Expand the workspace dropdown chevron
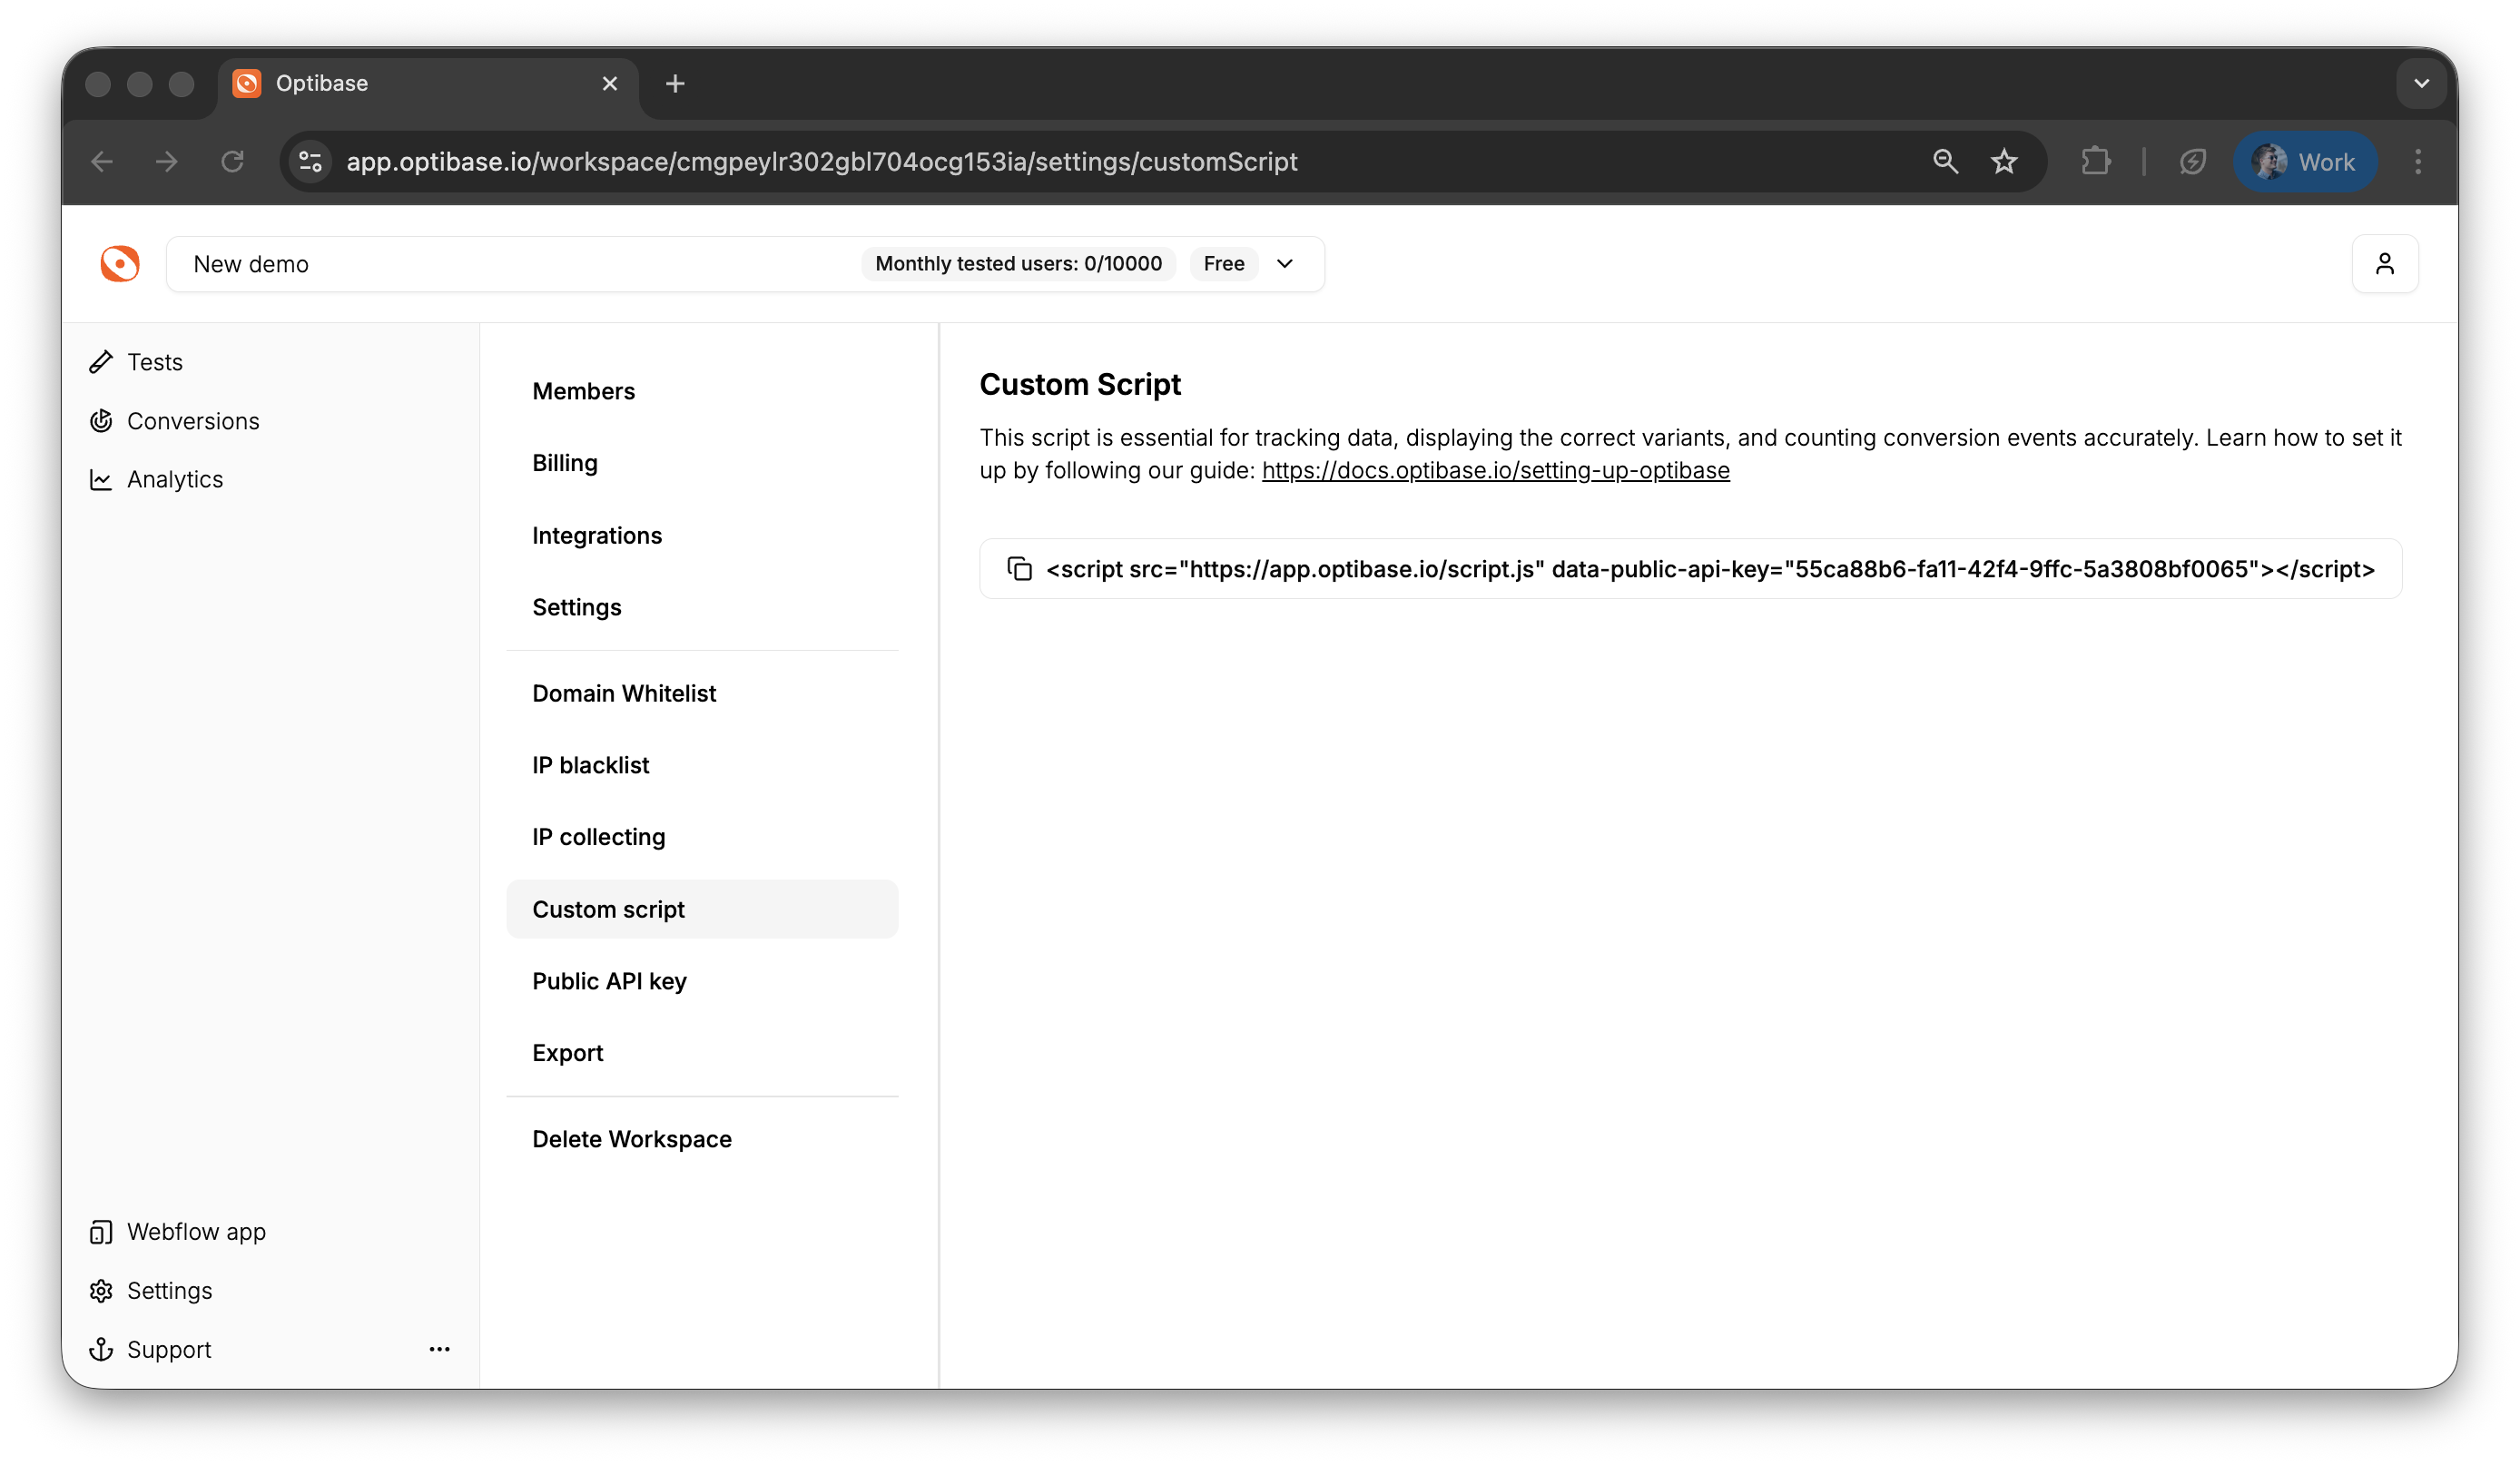This screenshot has width=2520, height=1465. click(x=1285, y=264)
